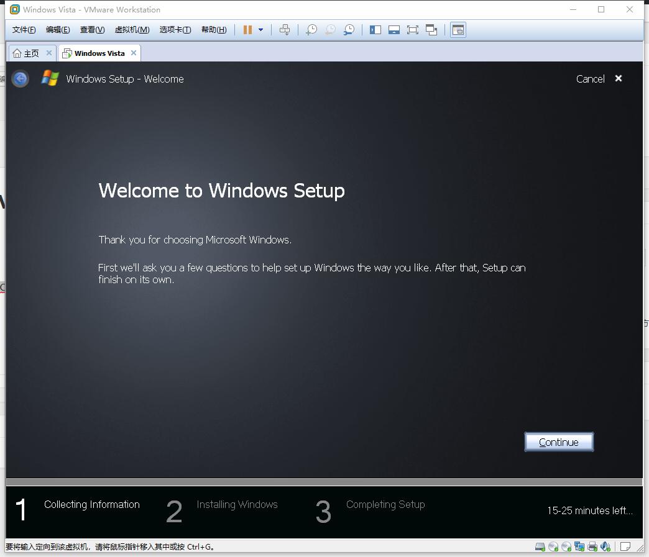Image resolution: width=649 pixels, height=557 pixels.
Task: Take a snapshot of the virtual machine
Action: [311, 30]
